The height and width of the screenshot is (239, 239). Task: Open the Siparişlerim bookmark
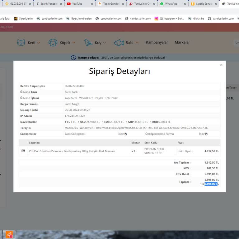[23, 19]
